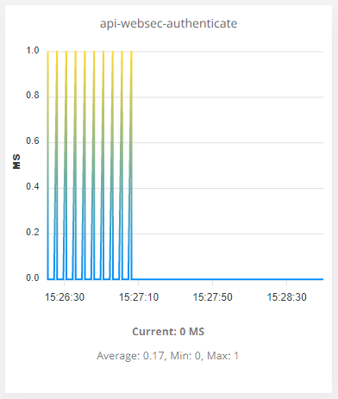Click the 0.0 y-axis value label
This screenshot has width=338, height=399.
(33, 277)
